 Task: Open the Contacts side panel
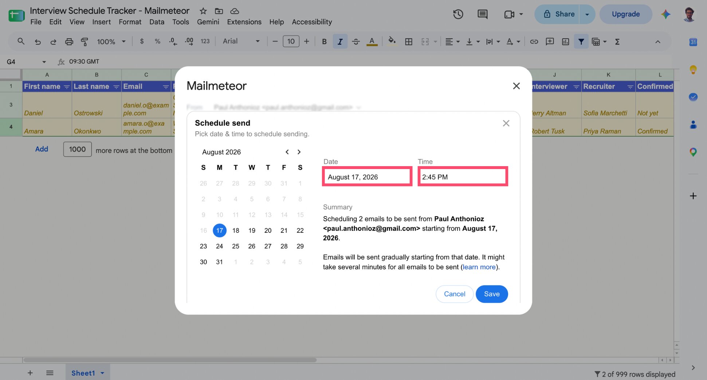coord(693,125)
